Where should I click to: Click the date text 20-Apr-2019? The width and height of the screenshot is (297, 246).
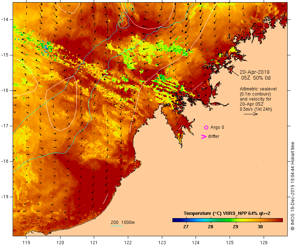[x=255, y=72]
